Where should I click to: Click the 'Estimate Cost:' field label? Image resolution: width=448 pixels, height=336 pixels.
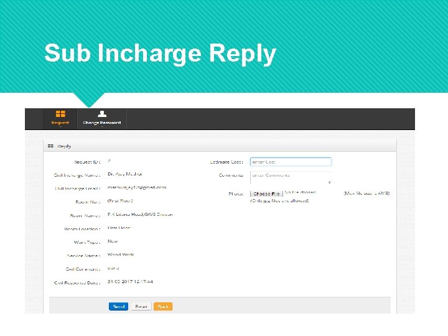pos(226,162)
